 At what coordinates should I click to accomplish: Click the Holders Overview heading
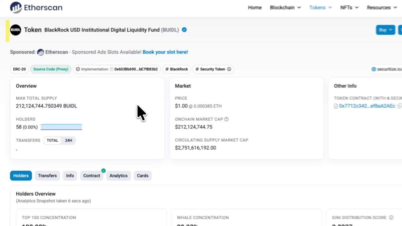coord(36,194)
